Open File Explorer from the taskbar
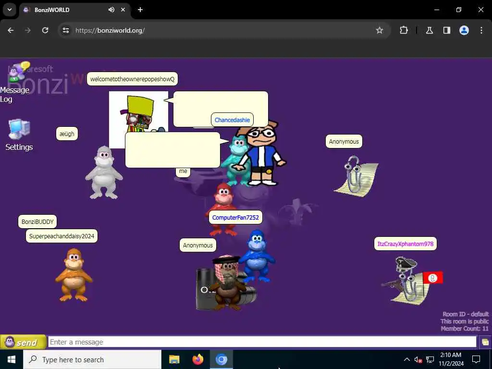 tap(174, 359)
